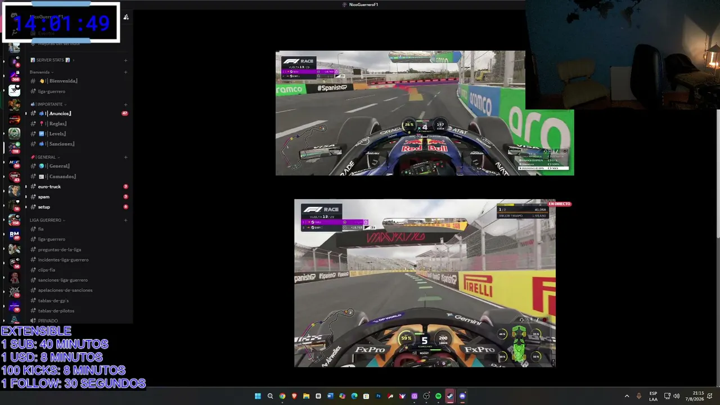The width and height of the screenshot is (720, 405).
Task: Click the invite members icon beside server name
Action: (126, 17)
